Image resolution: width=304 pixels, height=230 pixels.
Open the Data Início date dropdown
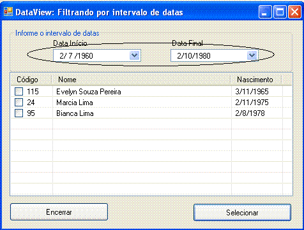tap(134, 55)
